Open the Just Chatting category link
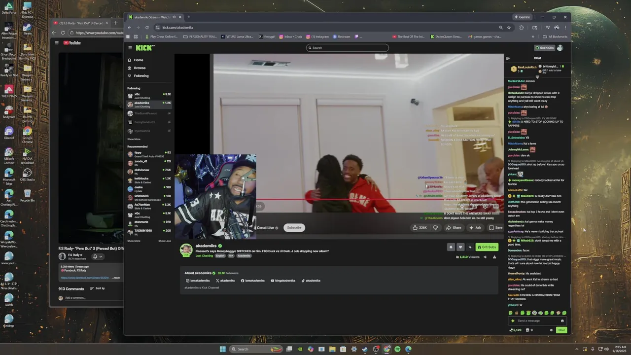 point(204,256)
